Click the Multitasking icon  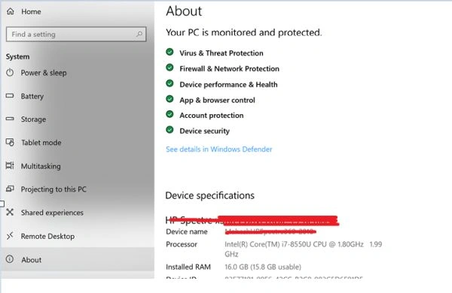(10, 165)
